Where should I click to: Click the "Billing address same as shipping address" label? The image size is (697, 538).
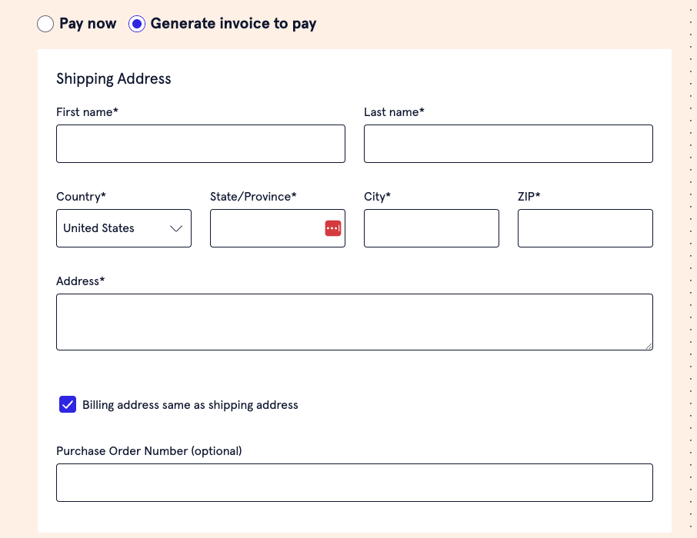tap(190, 404)
